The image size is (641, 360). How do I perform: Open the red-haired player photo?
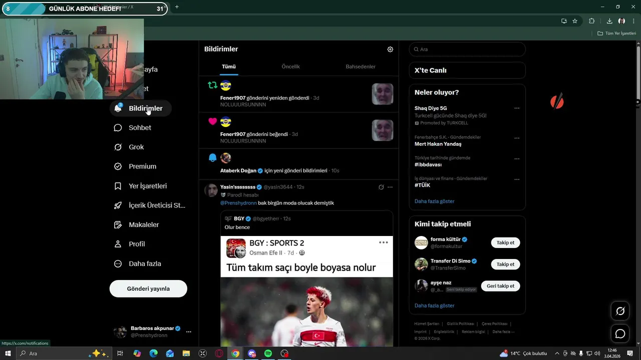tap(306, 312)
